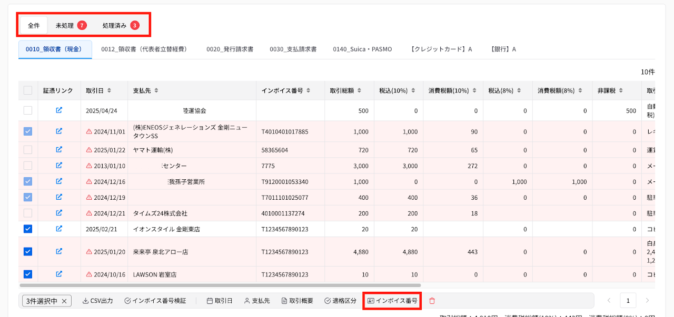Click the warning icon beside 2025/01/20
This screenshot has width=674, height=317.
click(x=89, y=252)
